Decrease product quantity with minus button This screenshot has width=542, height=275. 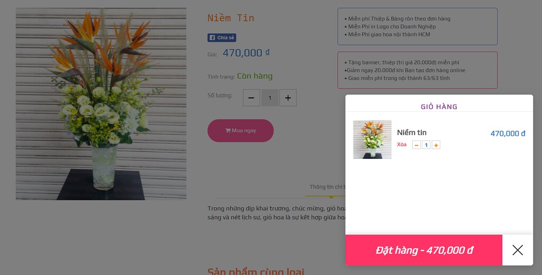(x=251, y=98)
